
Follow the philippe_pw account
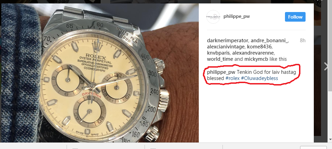295,17
